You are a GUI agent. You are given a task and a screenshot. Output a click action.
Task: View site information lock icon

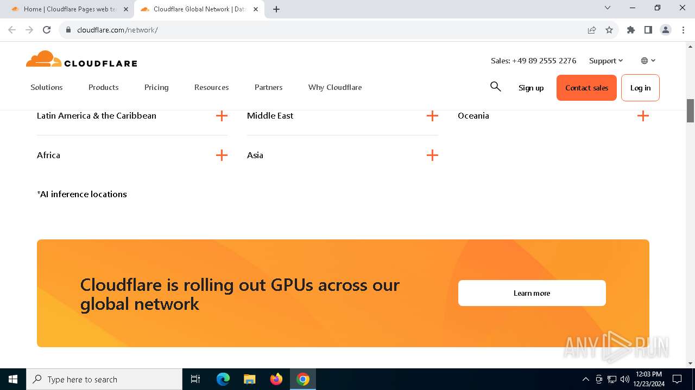[68, 30]
